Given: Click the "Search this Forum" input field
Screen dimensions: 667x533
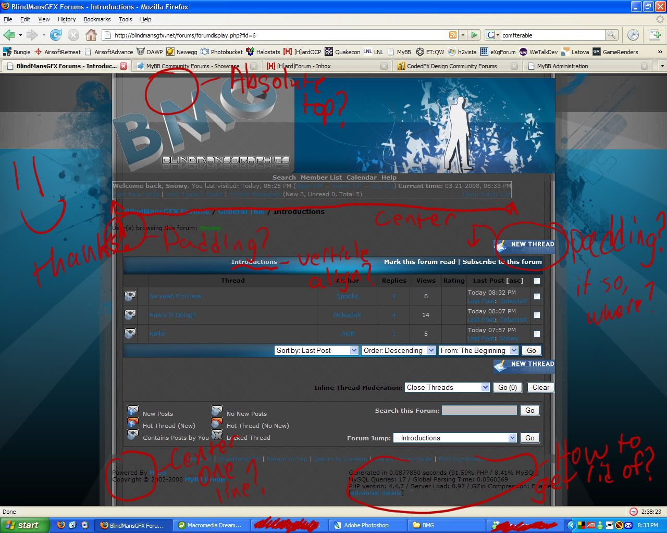Looking at the screenshot, I should 479,410.
